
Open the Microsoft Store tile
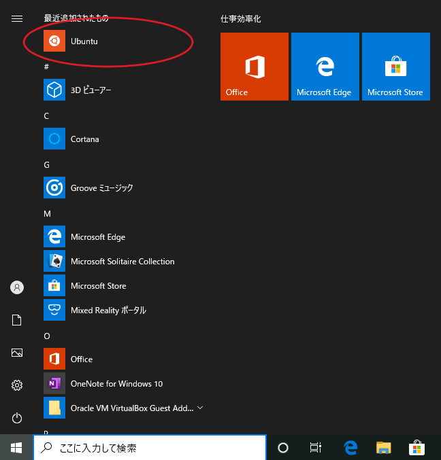pyautogui.click(x=396, y=67)
